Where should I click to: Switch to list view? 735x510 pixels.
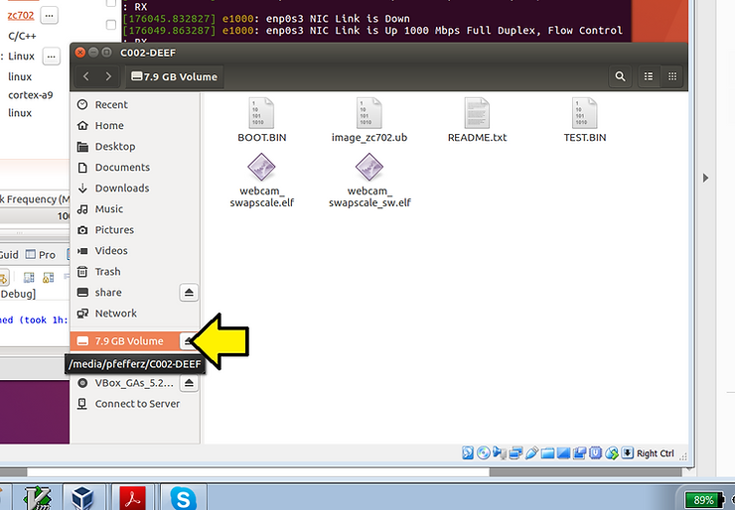650,76
